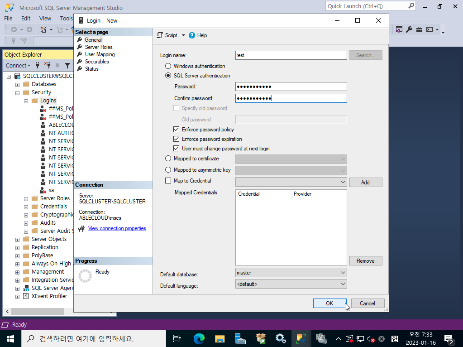Click Navigate Forward toolbar arrow
The height and width of the screenshot is (347, 463).
[29, 29]
